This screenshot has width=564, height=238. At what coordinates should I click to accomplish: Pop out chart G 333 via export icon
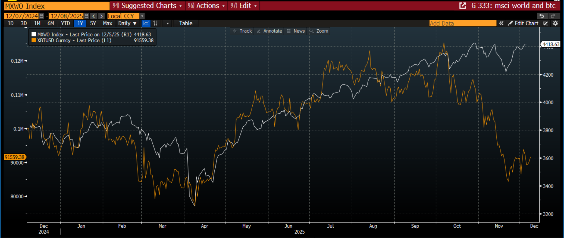click(x=462, y=6)
